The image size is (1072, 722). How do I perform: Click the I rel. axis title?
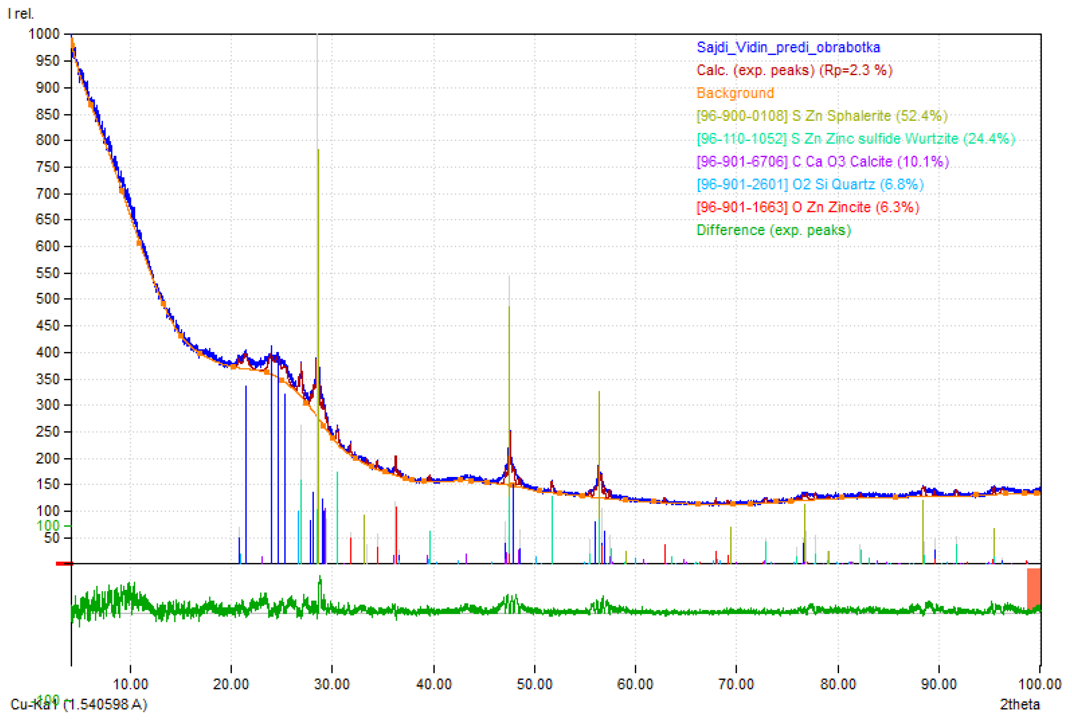(19, 13)
